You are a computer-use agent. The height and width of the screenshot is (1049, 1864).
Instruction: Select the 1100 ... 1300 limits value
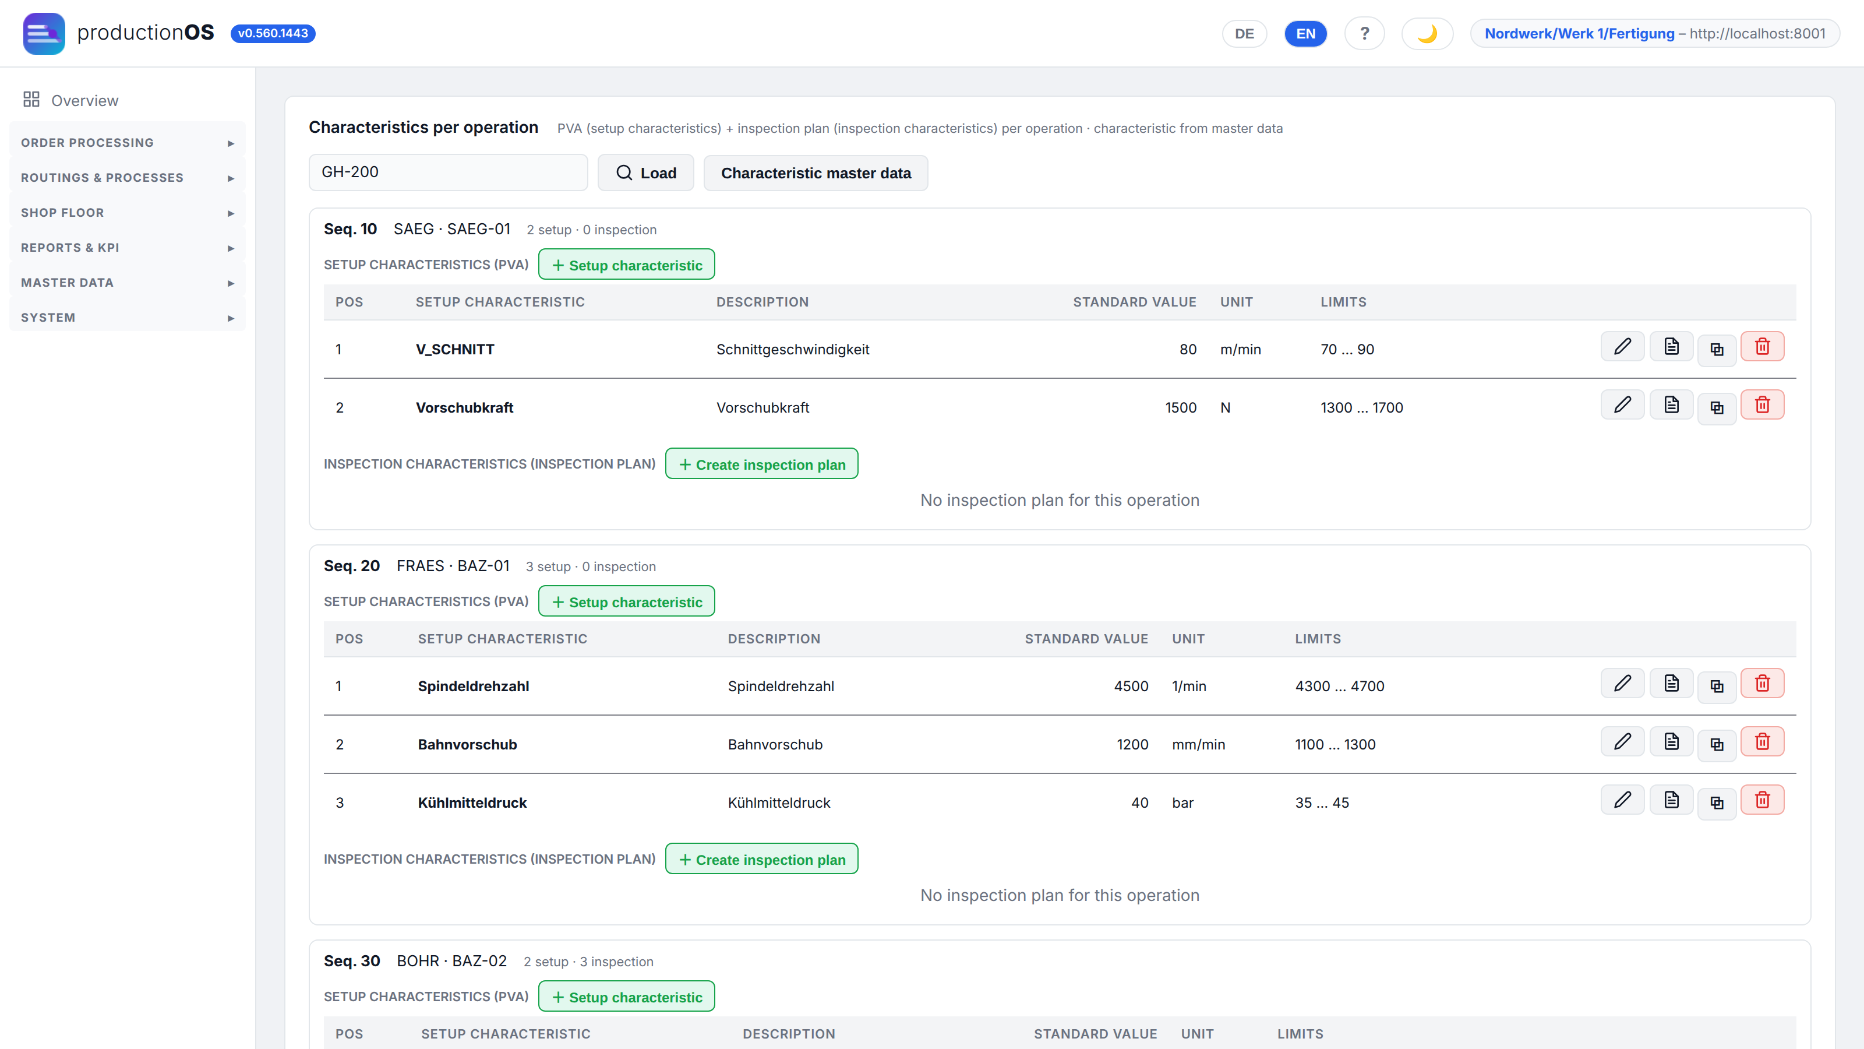click(x=1335, y=744)
